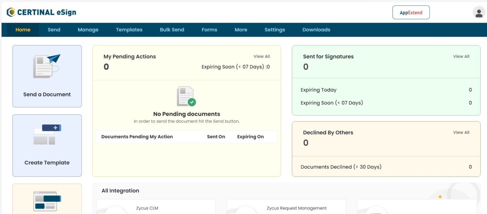Select the Zycus Request Management integration card

pos(286,207)
